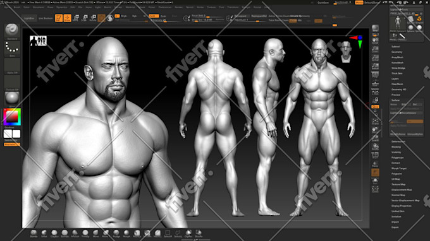Image resolution: width=430 pixels, height=241 pixels.
Task: Toggle the orange Qxyz rotation button
Action: (x=375, y=107)
